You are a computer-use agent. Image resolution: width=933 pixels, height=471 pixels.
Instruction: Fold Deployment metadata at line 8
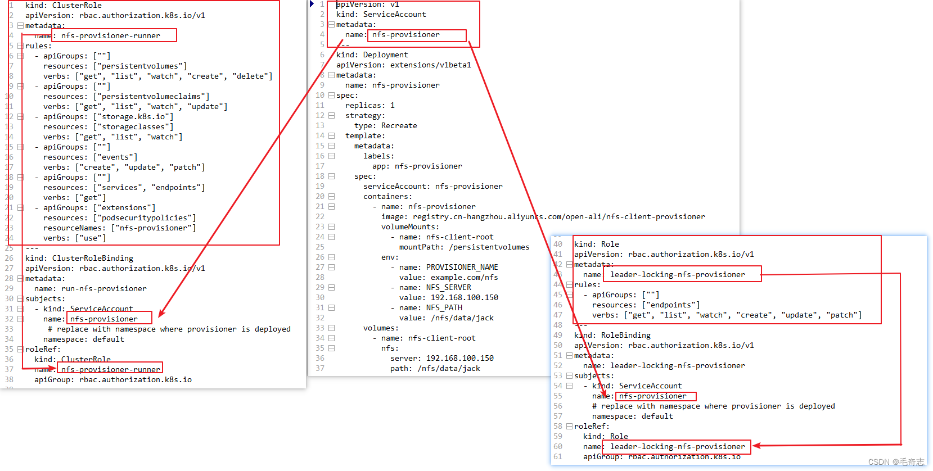(331, 75)
